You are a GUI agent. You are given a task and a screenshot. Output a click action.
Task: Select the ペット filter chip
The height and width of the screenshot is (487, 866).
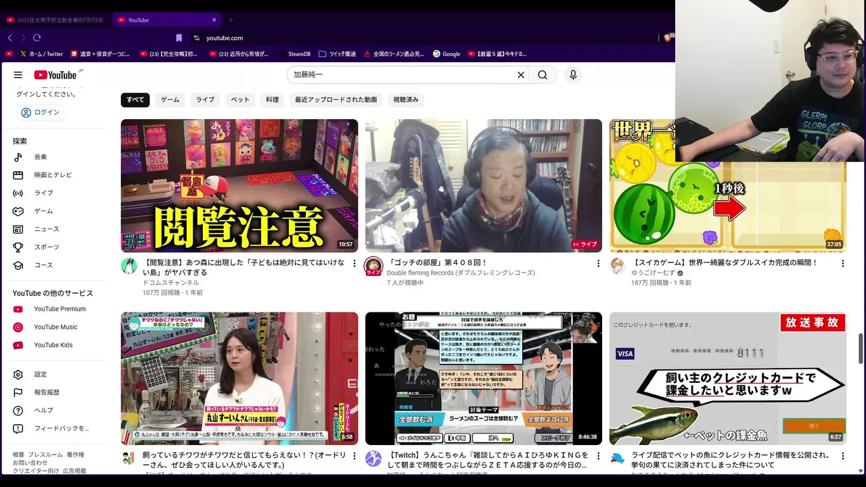click(x=240, y=99)
